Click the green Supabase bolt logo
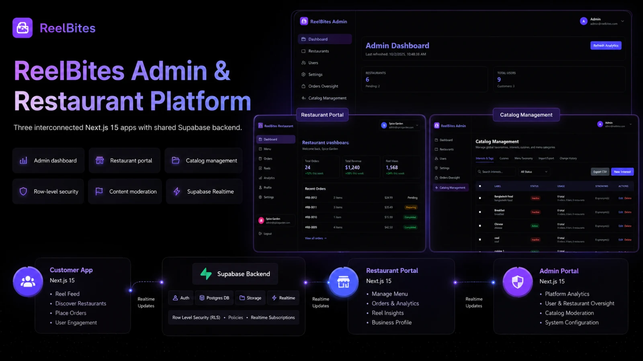 (x=206, y=274)
